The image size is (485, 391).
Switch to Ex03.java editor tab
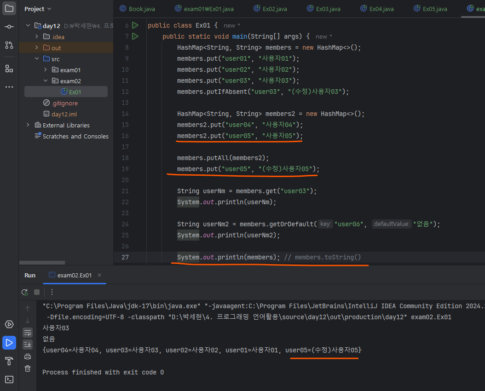pyautogui.click(x=323, y=9)
